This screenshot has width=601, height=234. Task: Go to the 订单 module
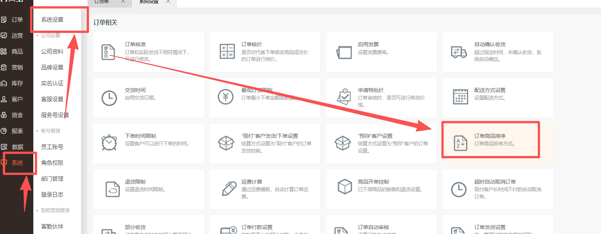(x=17, y=20)
